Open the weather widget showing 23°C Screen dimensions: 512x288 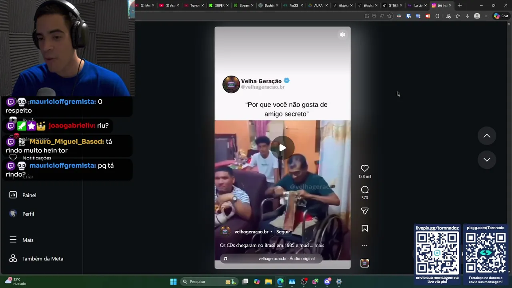point(15,281)
